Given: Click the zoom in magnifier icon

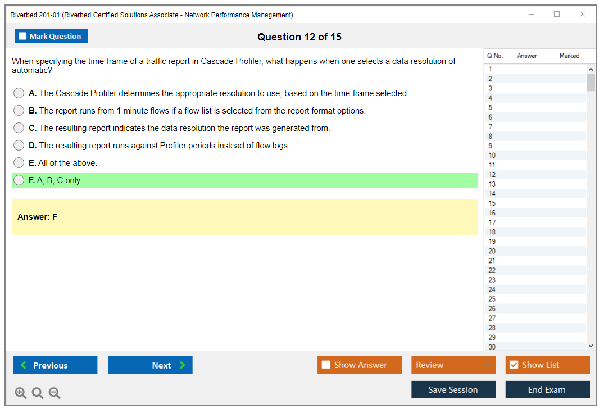Looking at the screenshot, I should [x=20, y=393].
